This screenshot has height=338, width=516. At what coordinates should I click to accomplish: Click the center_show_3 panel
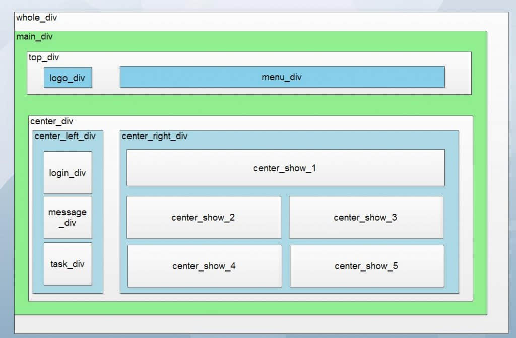pyautogui.click(x=366, y=217)
